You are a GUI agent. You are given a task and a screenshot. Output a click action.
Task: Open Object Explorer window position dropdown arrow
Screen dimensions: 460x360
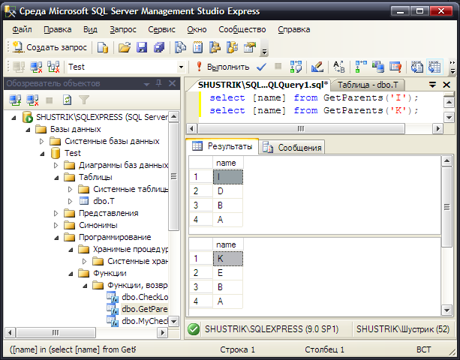tap(146, 84)
